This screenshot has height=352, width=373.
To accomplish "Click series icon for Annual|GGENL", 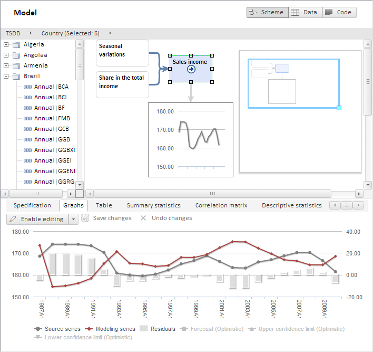I will [x=27, y=172].
